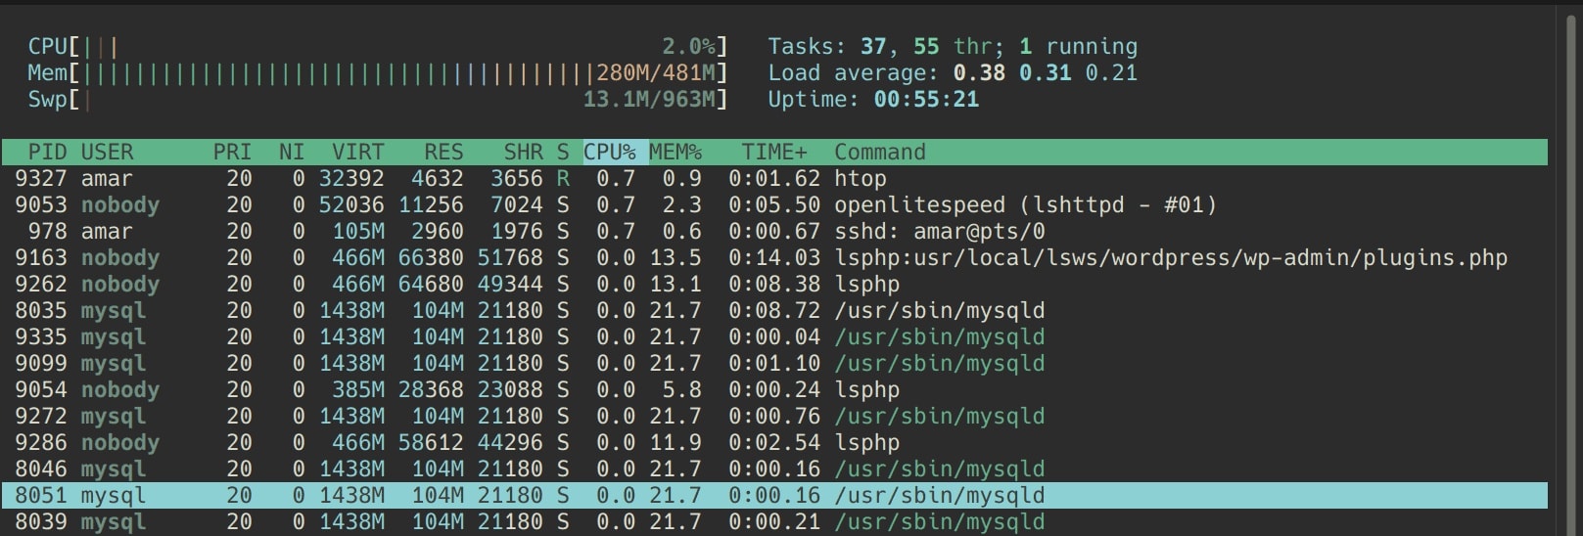
Task: Click the Mem usage meter bar
Action: 377,72
